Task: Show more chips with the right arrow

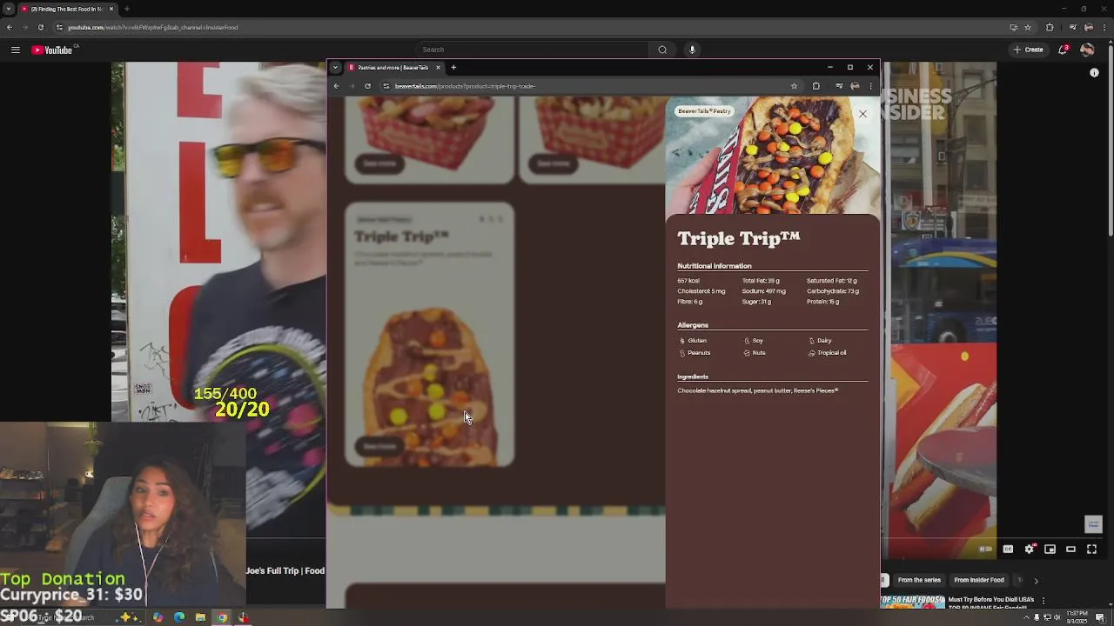Action: point(1036,580)
